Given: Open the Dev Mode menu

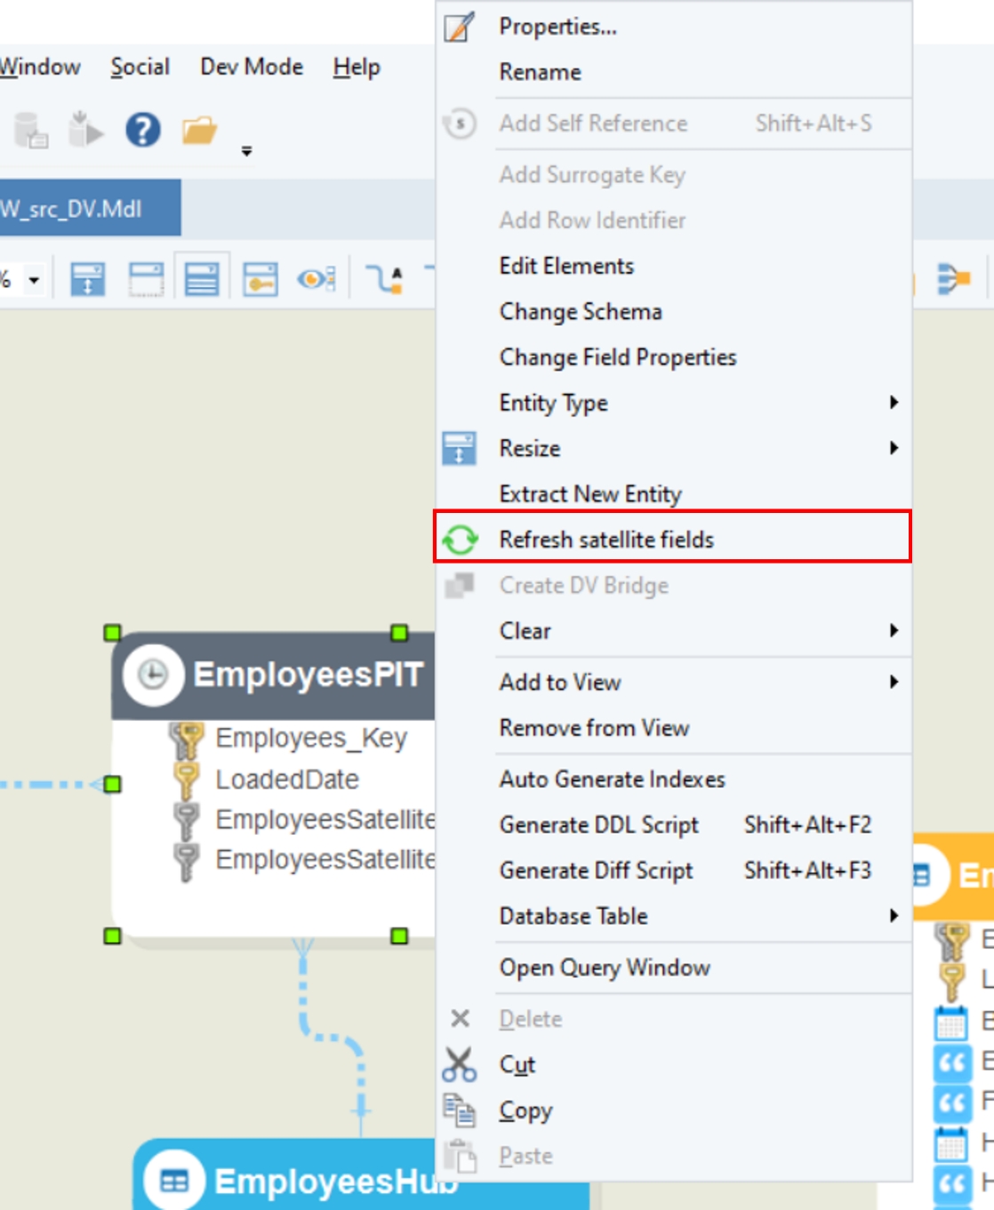Looking at the screenshot, I should pyautogui.click(x=252, y=67).
